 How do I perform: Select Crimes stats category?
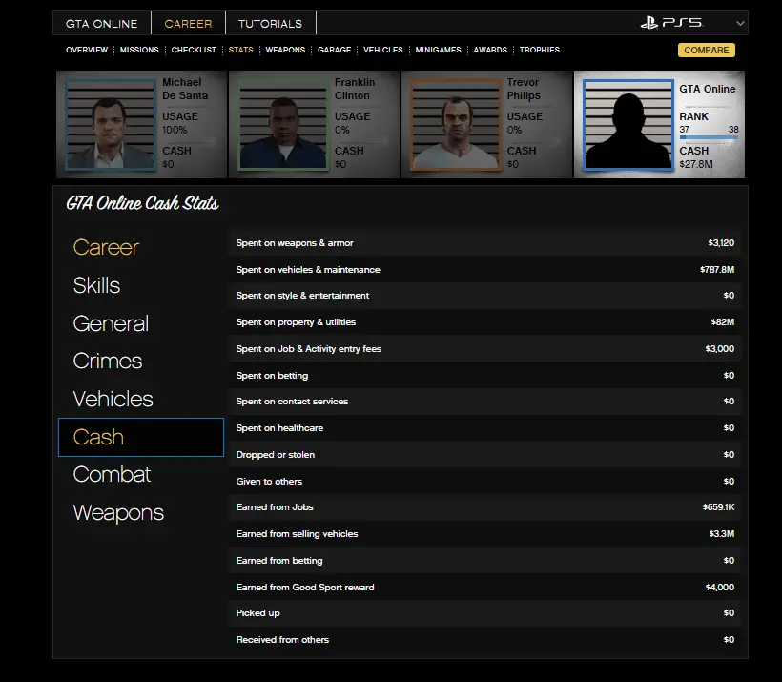(108, 362)
